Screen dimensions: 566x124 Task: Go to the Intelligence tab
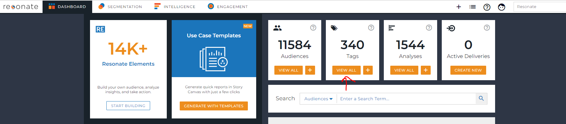(x=175, y=6)
